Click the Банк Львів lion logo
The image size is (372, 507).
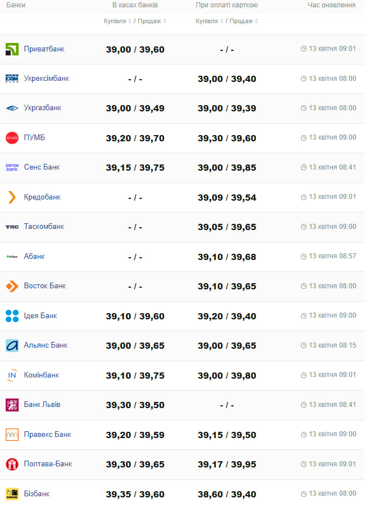pos(12,405)
